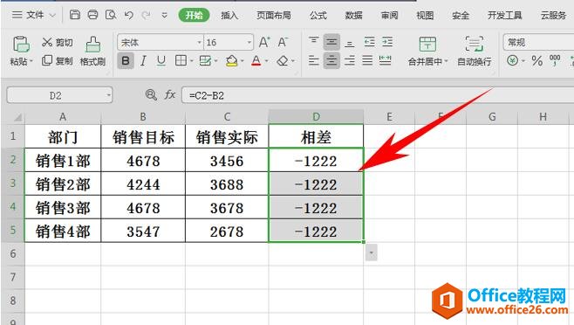Toggle automatic text wrap (自动换行)
Image resolution: width=574 pixels, height=325 pixels.
pos(475,51)
